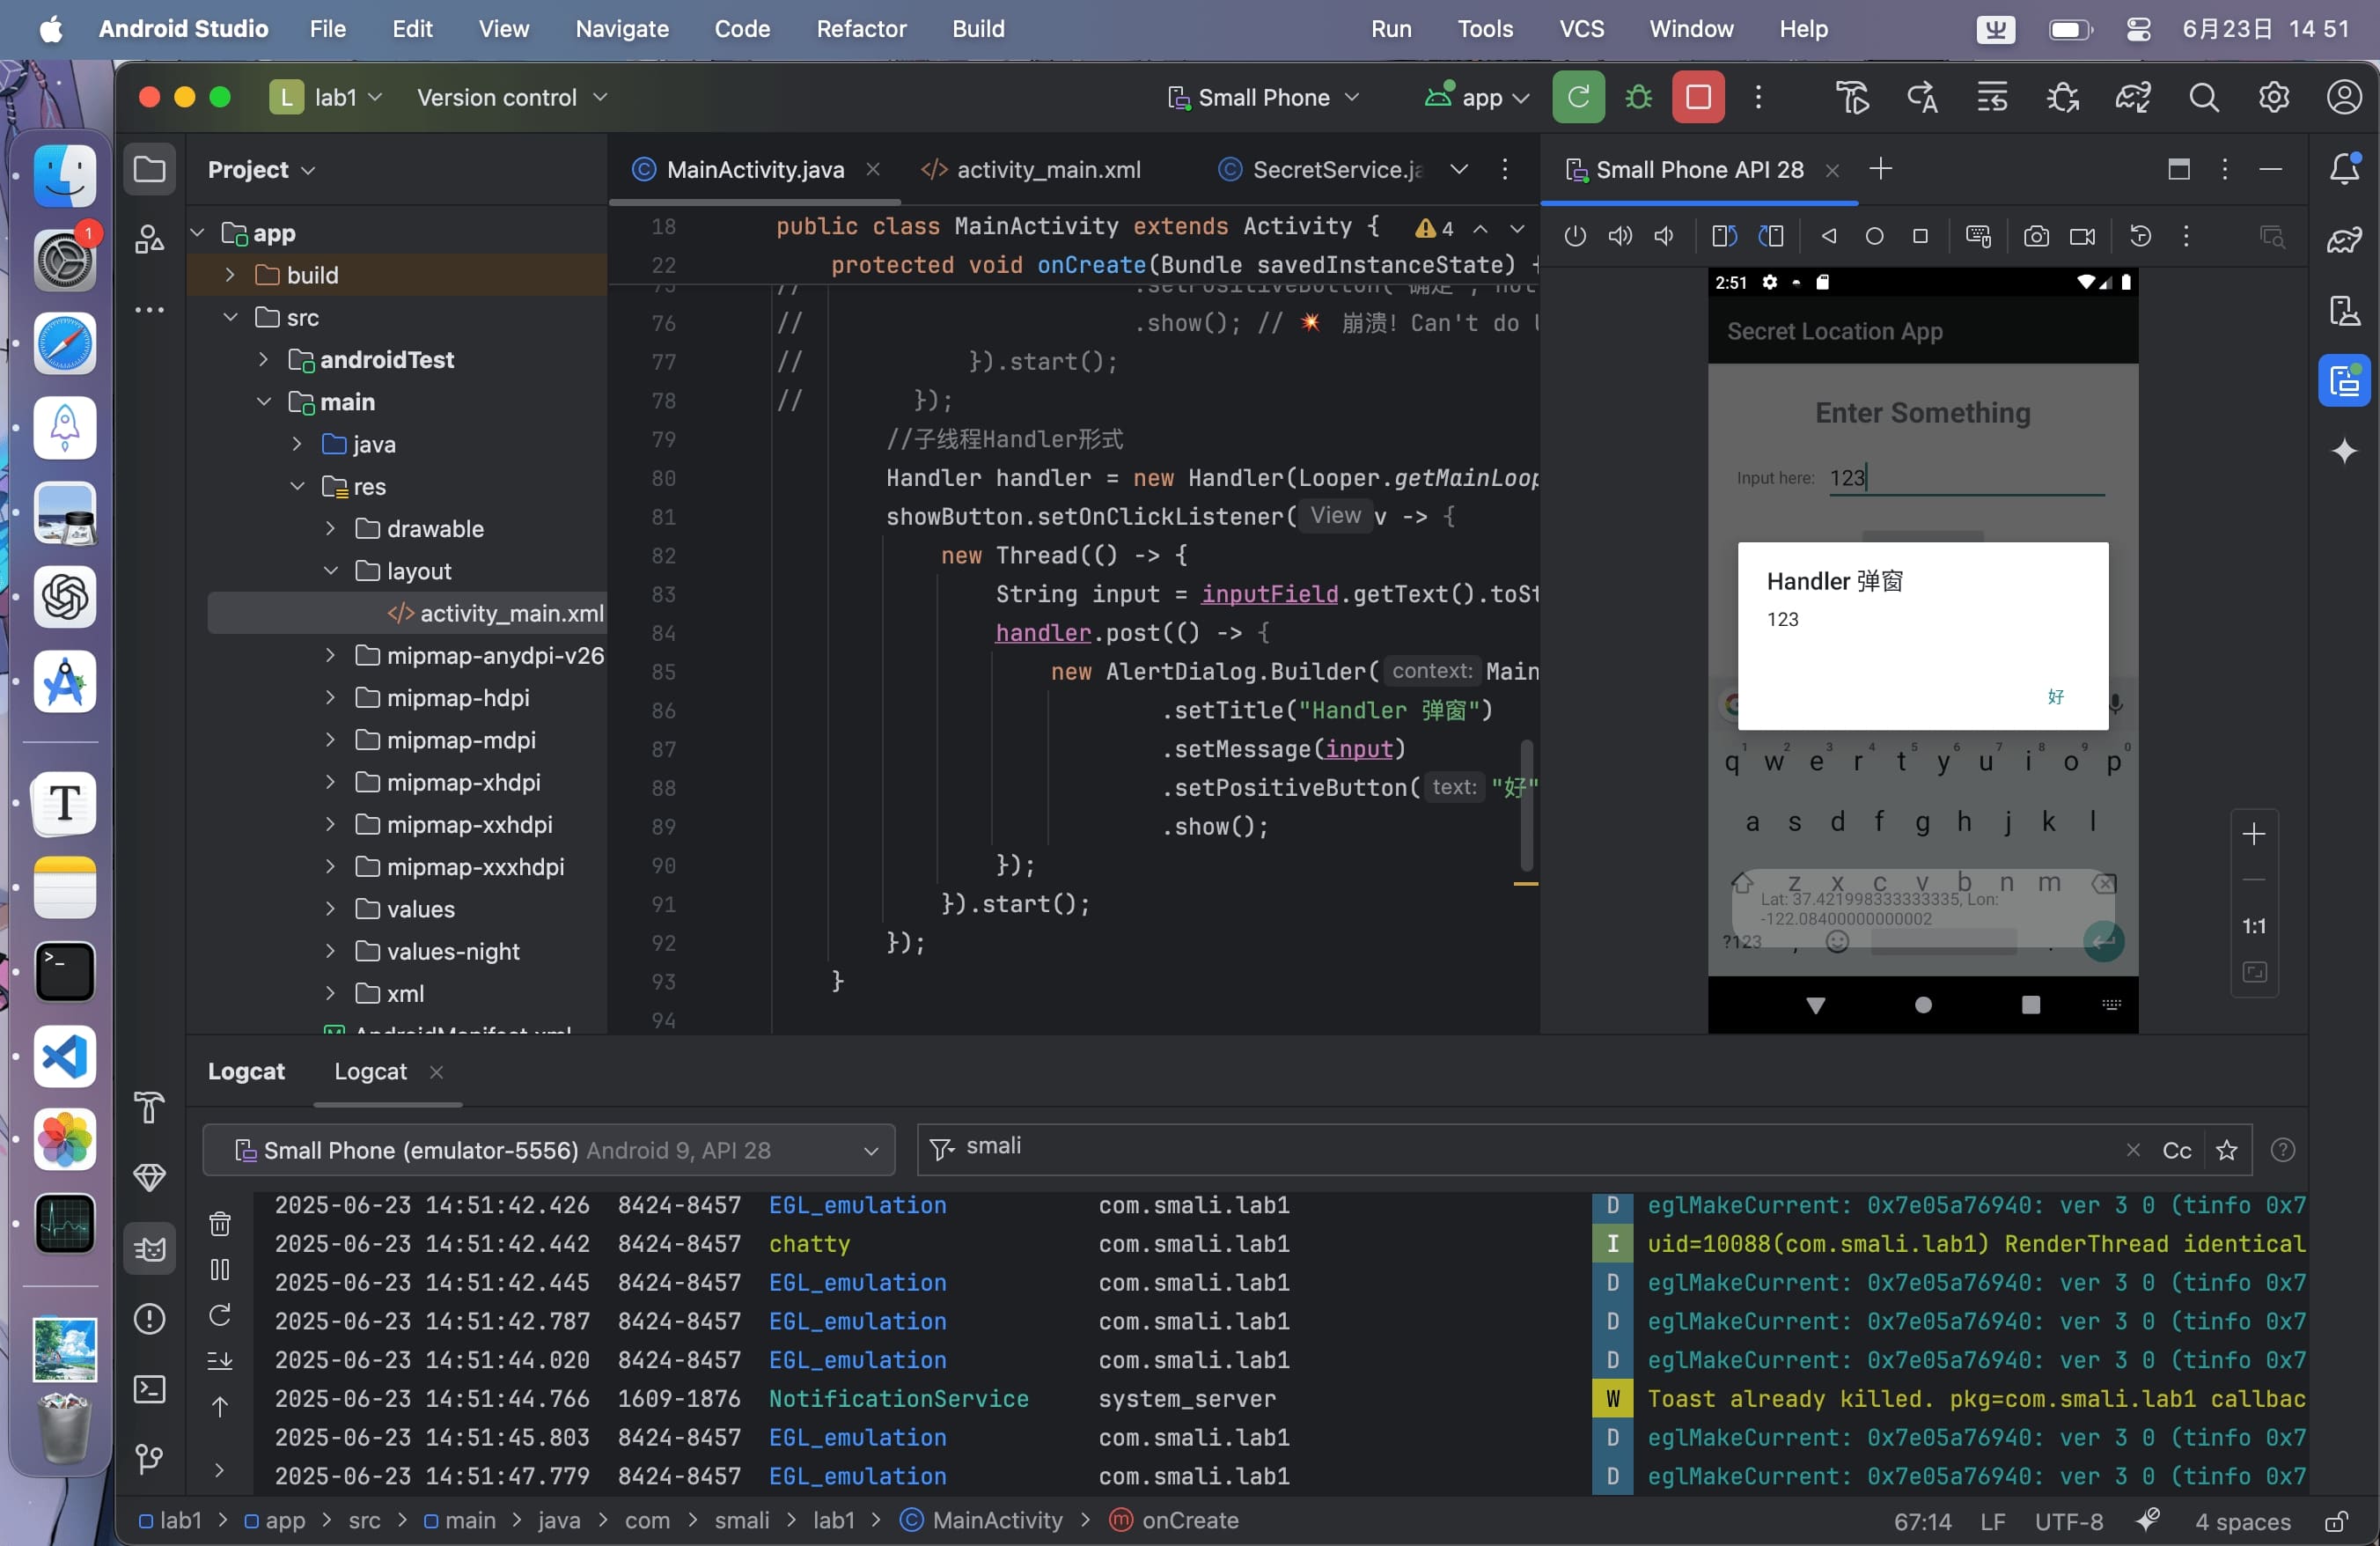Image resolution: width=2380 pixels, height=1546 pixels.
Task: Toggle Match Case Cc in logcat filter
Action: [x=2176, y=1150]
